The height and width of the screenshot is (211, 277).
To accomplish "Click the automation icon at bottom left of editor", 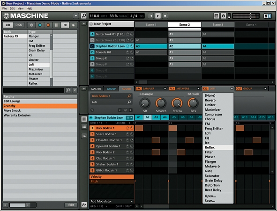I will pos(84,204).
